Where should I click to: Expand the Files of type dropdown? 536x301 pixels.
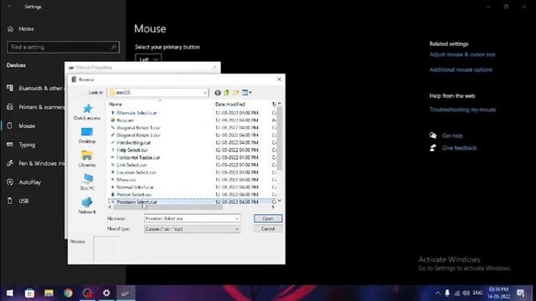point(236,229)
